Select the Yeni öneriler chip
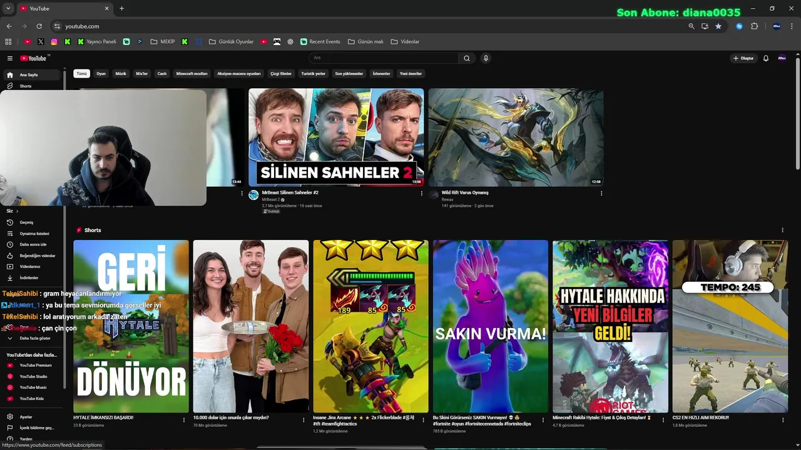Viewport: 801px width, 450px height. tap(411, 74)
